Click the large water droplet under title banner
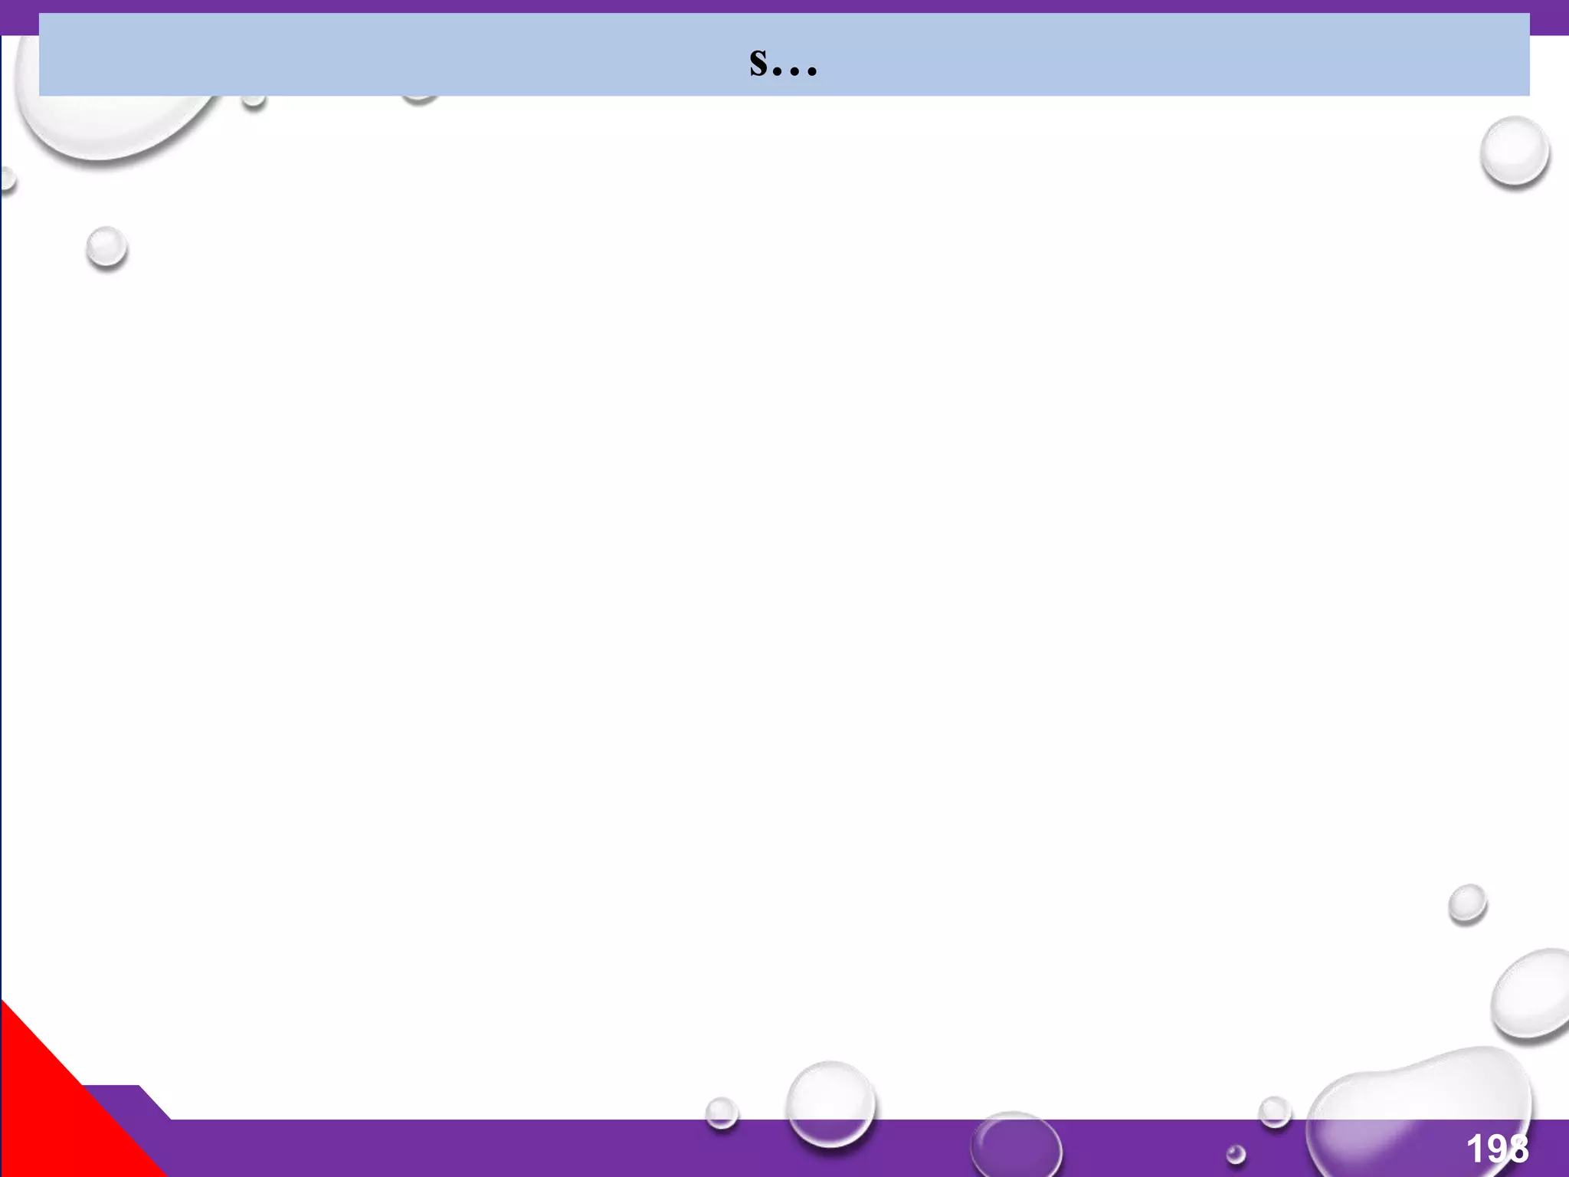The width and height of the screenshot is (1569, 1177). 107,126
